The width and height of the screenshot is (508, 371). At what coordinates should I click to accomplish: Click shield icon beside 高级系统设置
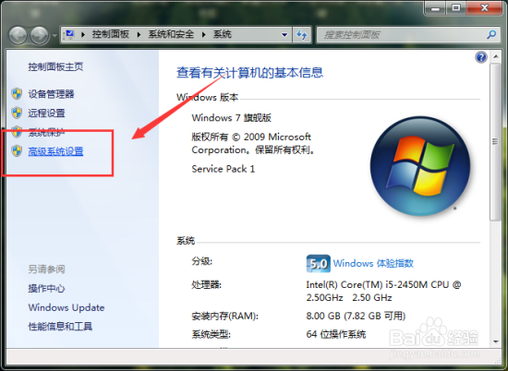pyautogui.click(x=17, y=150)
